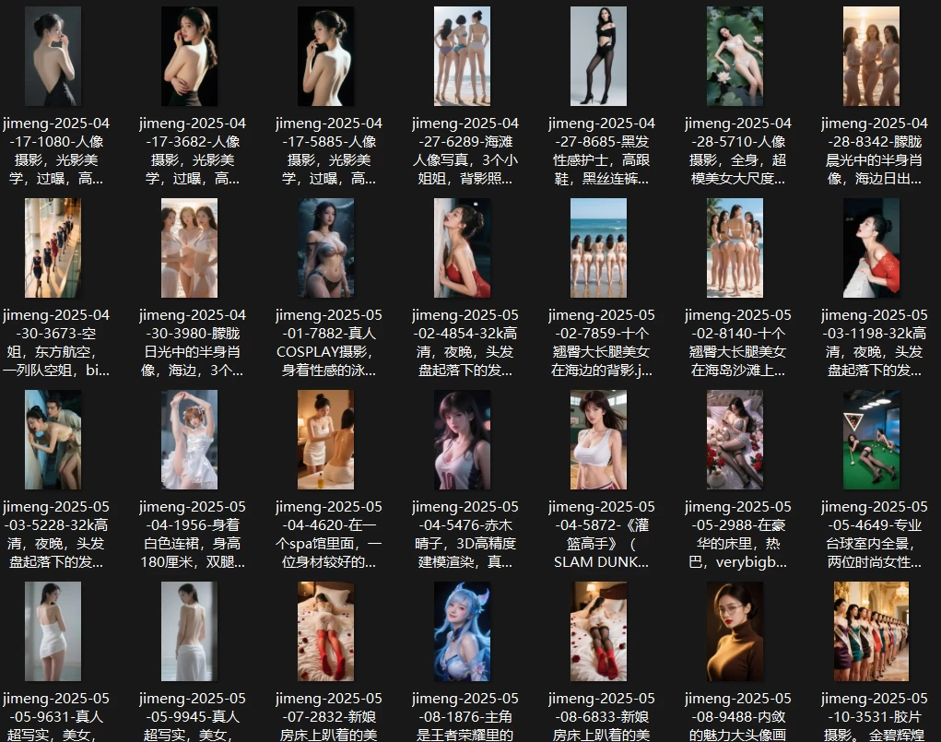
Task: Select the jimeng-2025-05-01-7882 COSPLAY thumbnail
Action: click(325, 248)
